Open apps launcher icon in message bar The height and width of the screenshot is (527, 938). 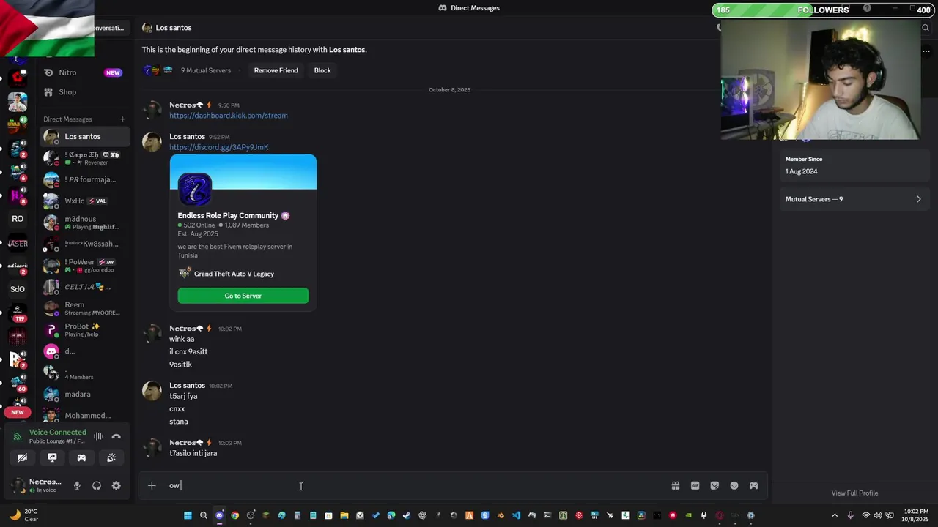point(753,485)
